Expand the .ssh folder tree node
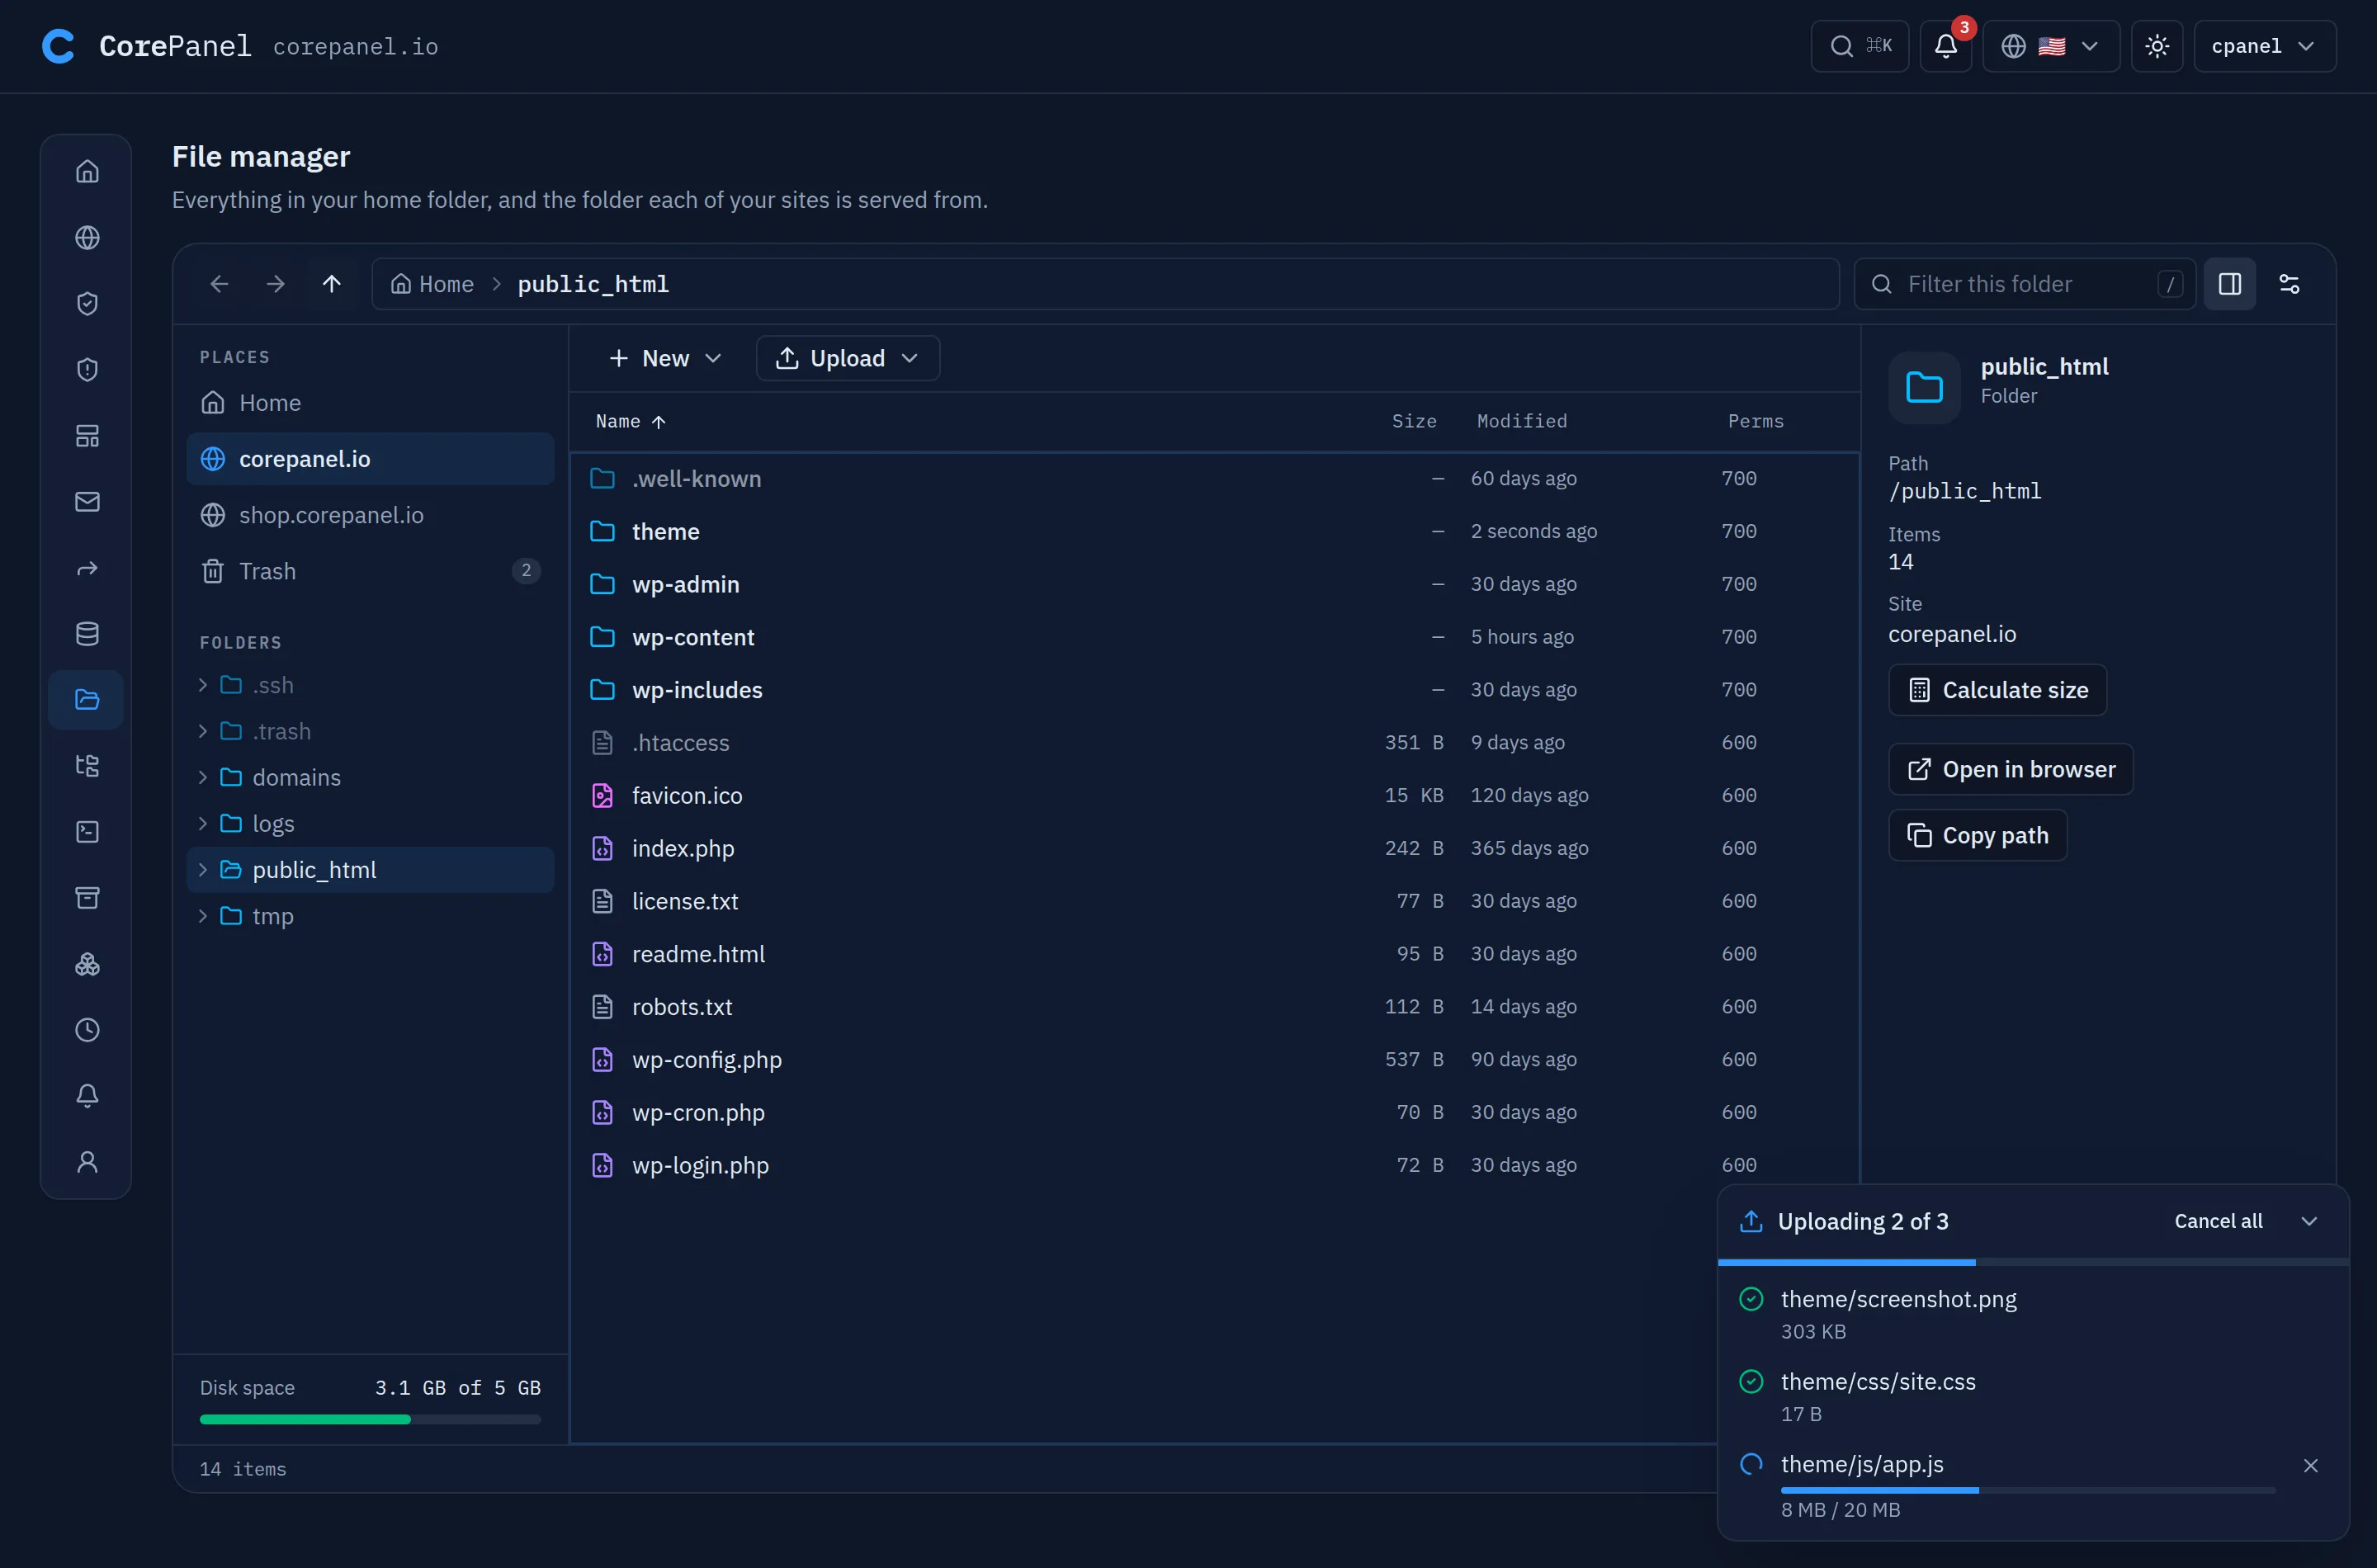 pyautogui.click(x=203, y=685)
